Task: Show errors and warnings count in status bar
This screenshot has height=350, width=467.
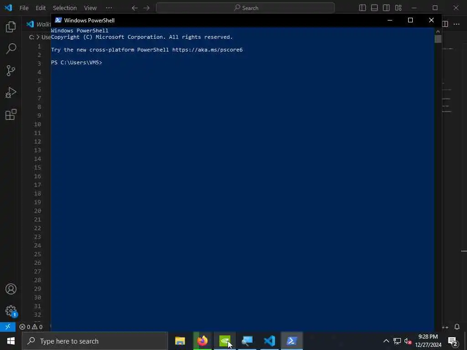Action: point(31,327)
